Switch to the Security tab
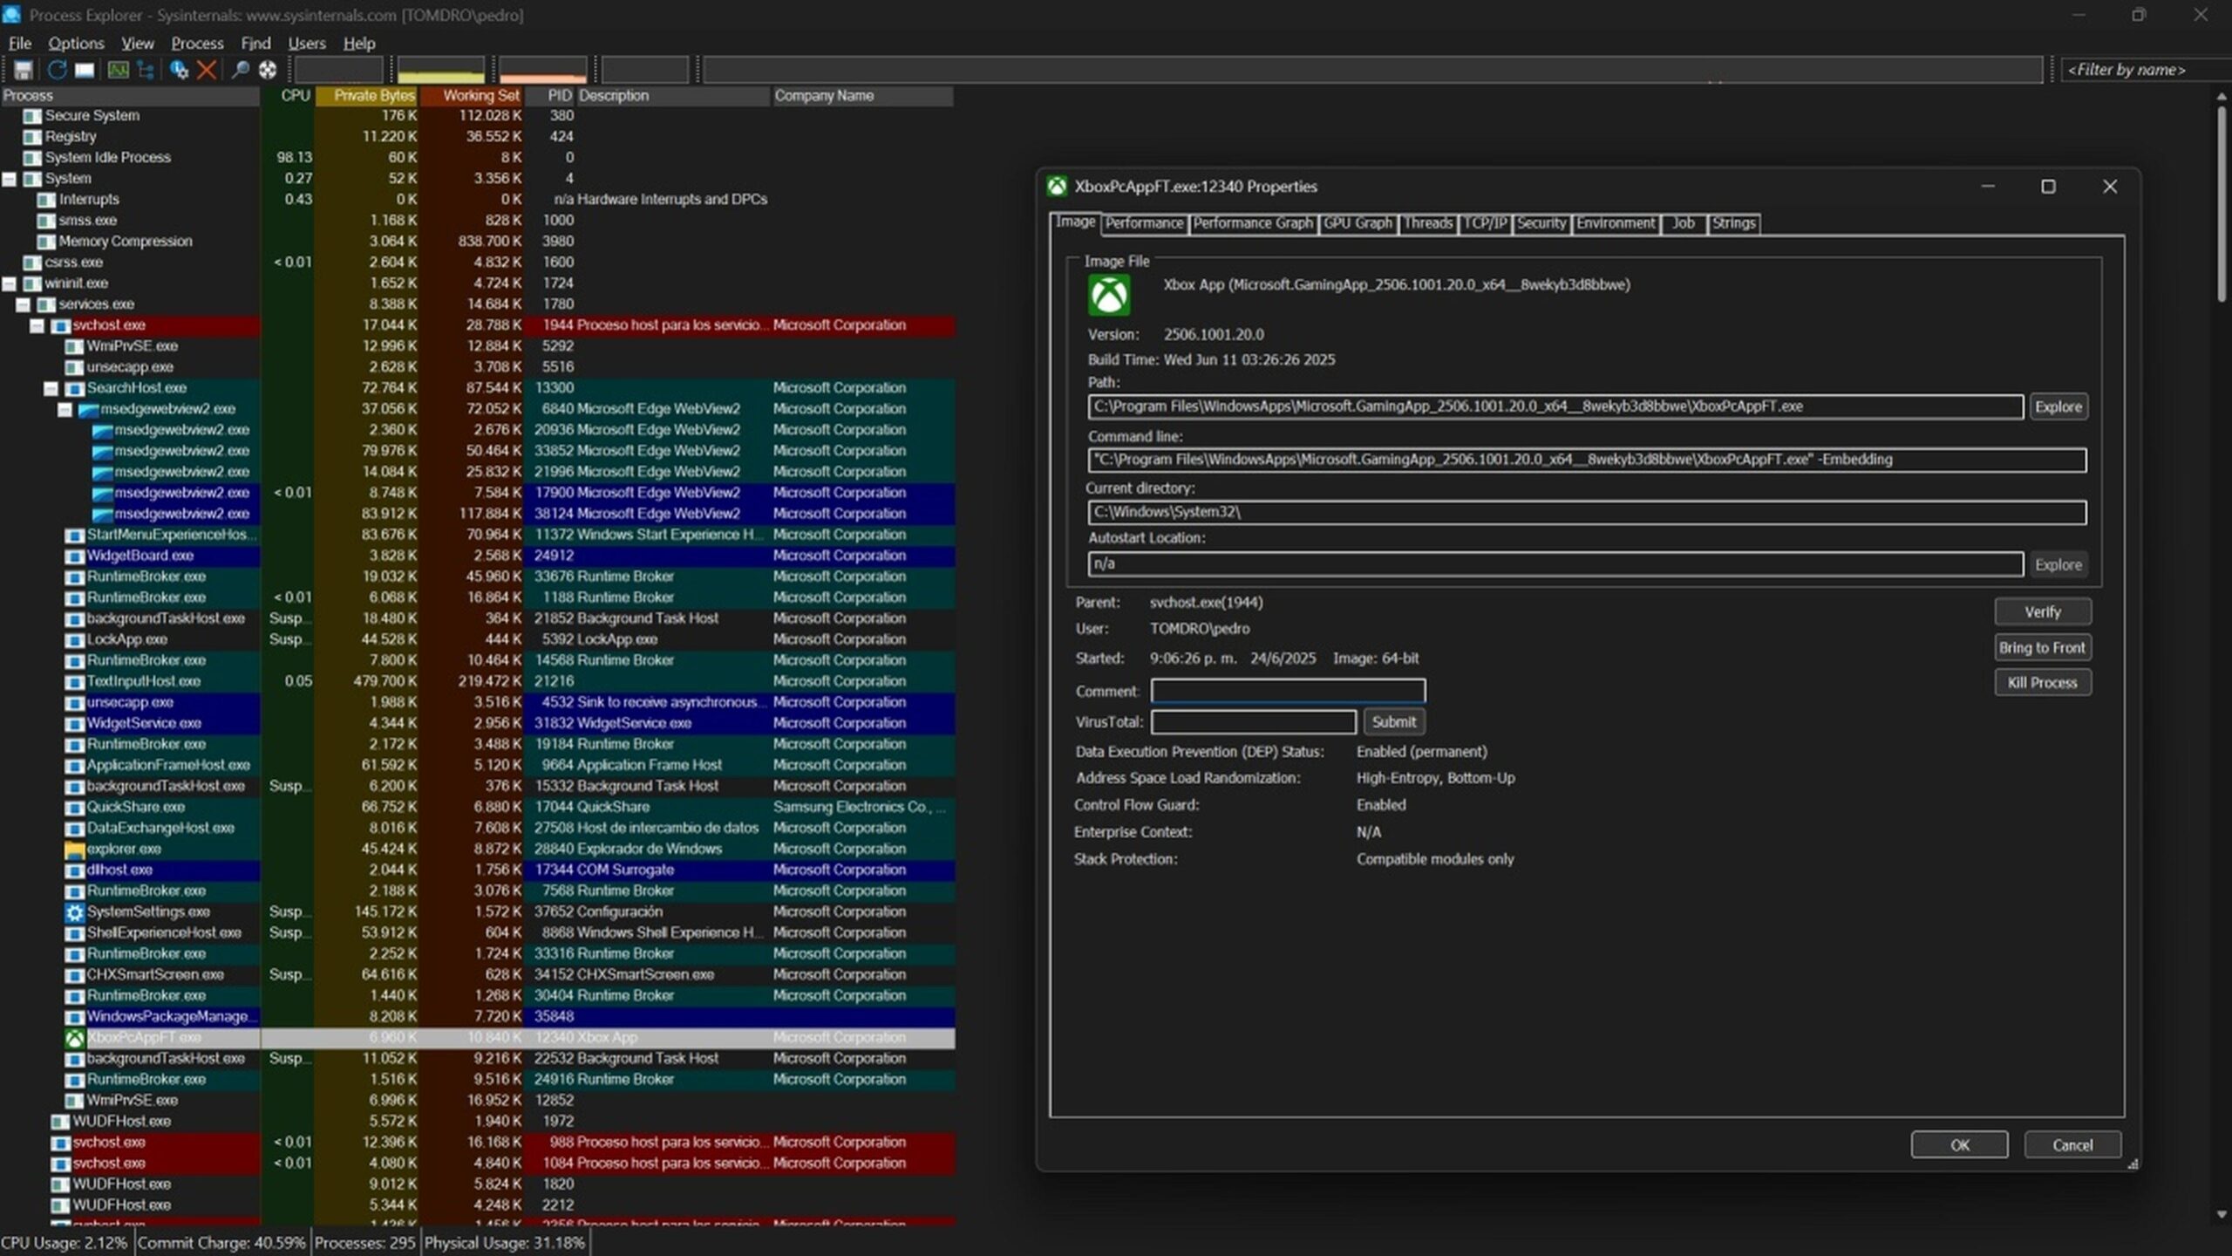2232x1256 pixels. [1541, 223]
